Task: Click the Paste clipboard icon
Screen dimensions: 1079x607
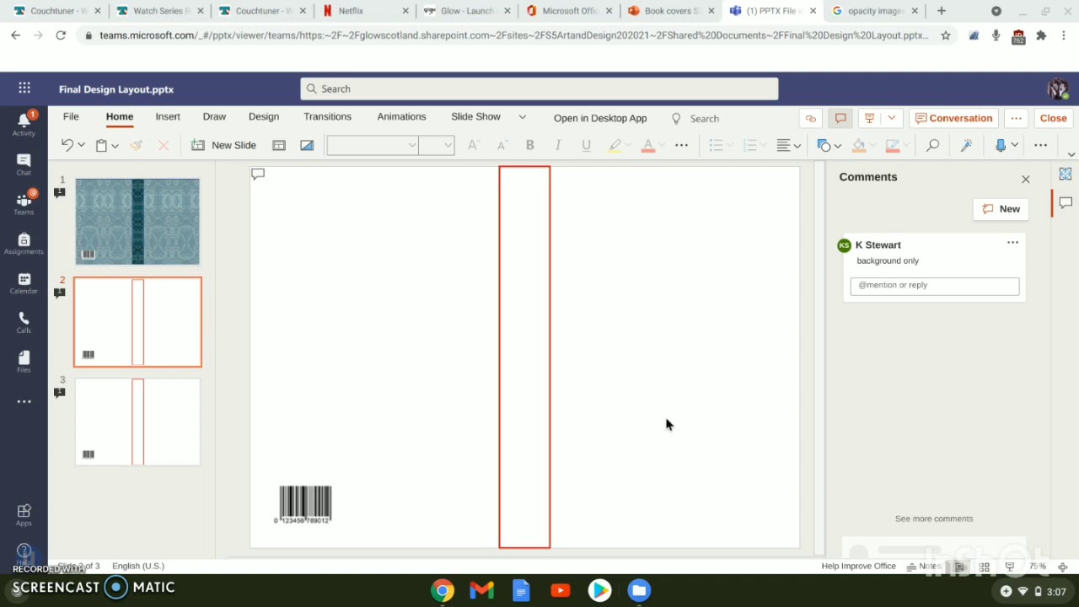Action: coord(102,145)
